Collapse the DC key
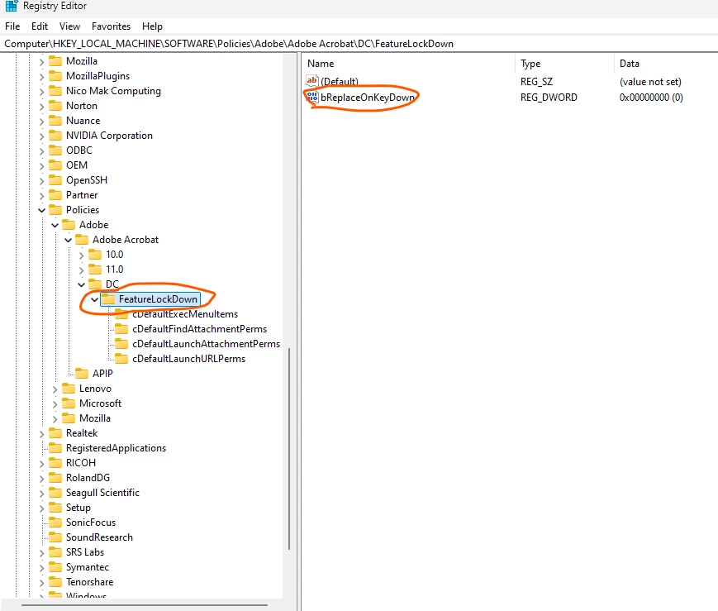This screenshot has height=611, width=718. coord(81,284)
